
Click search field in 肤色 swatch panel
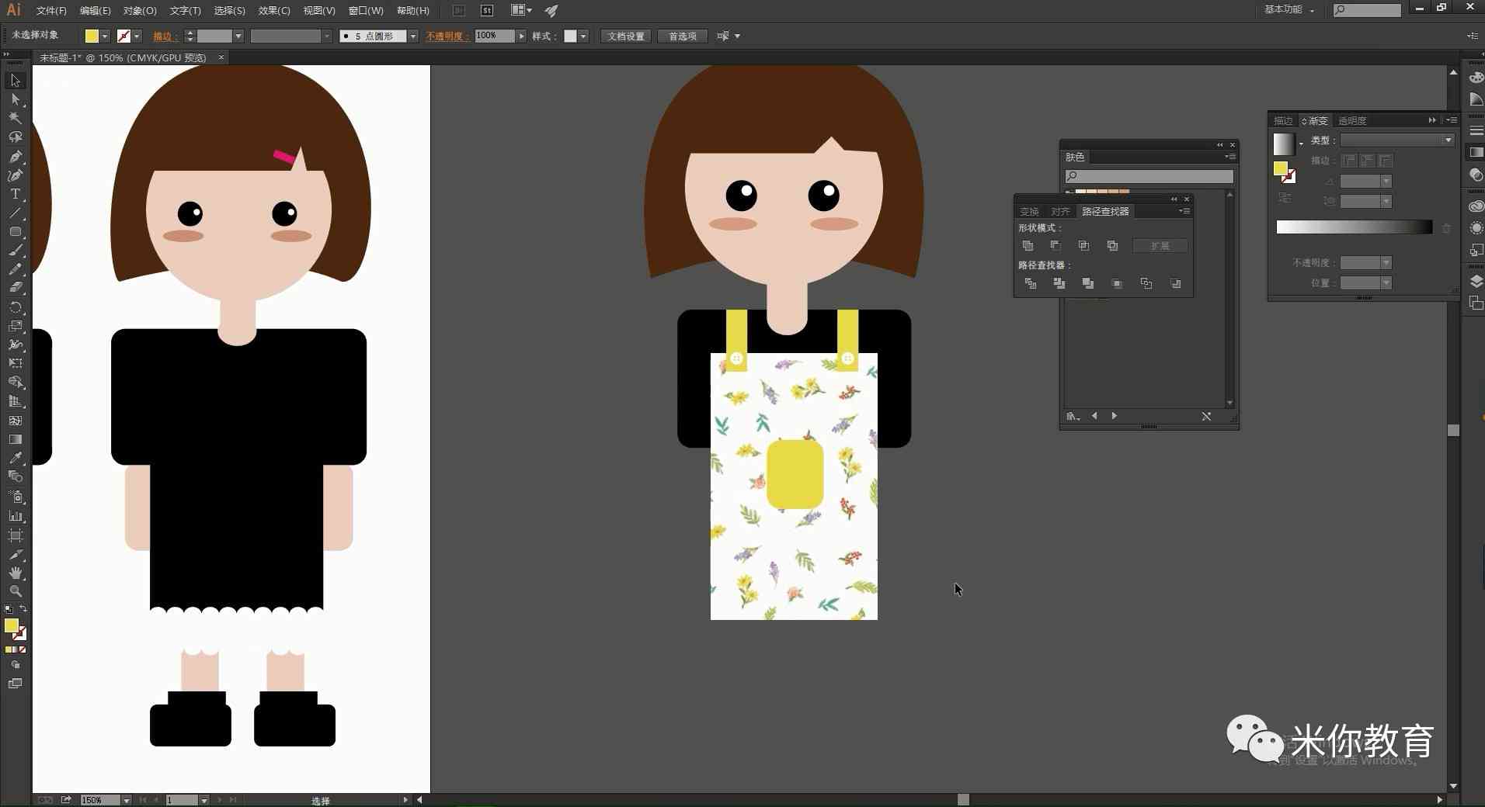tap(1149, 176)
